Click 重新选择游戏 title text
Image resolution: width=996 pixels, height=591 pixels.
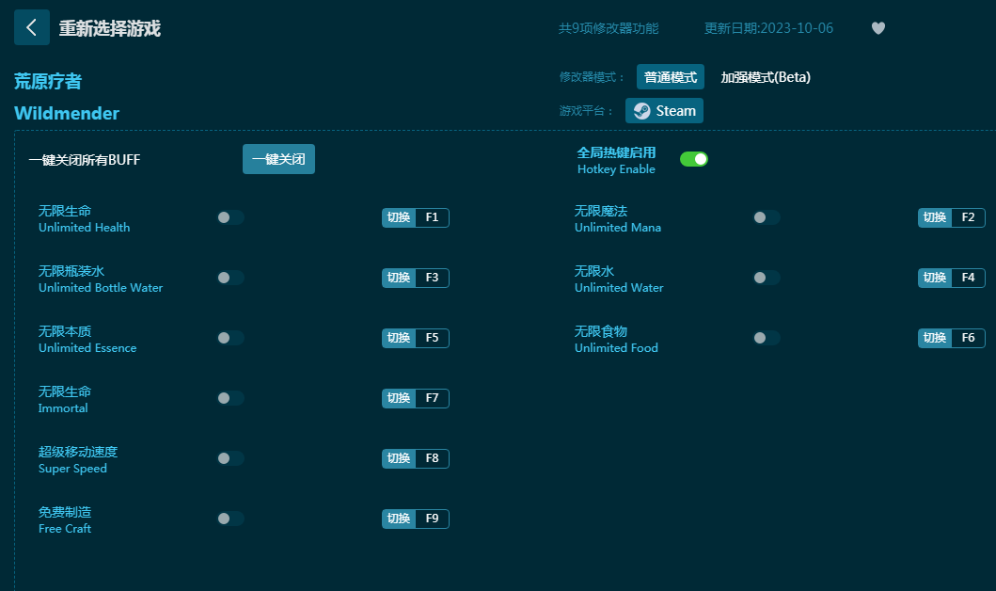click(x=109, y=28)
